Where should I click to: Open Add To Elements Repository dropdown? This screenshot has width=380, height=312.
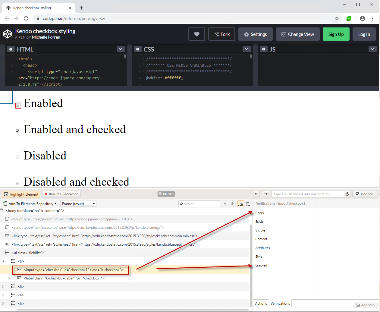coord(30,204)
